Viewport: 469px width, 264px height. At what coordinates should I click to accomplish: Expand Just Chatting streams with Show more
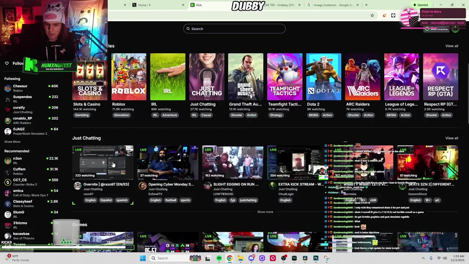265,212
